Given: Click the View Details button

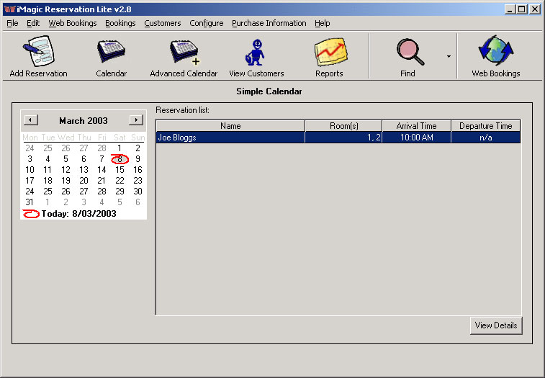Looking at the screenshot, I should [x=496, y=325].
